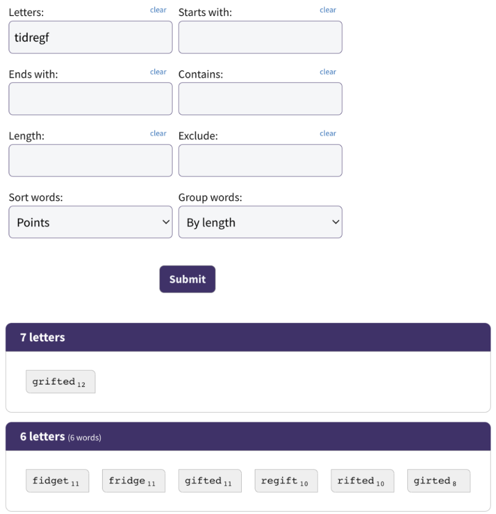Clear the Letters field via clear link

(x=158, y=10)
